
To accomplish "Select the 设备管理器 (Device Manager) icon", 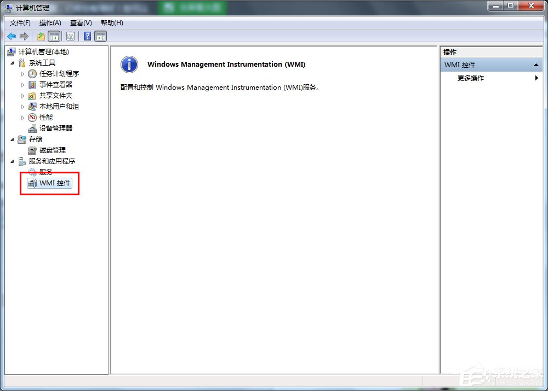I will (32, 128).
